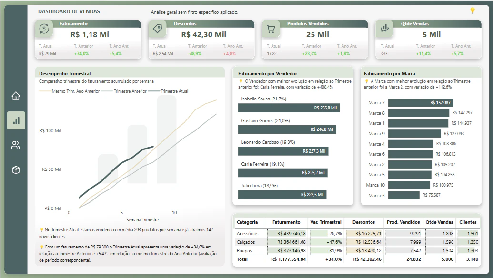The width and height of the screenshot is (493, 278).
Task: Click the R$ 42,30 Mil Descontos value
Action: [x=204, y=35]
